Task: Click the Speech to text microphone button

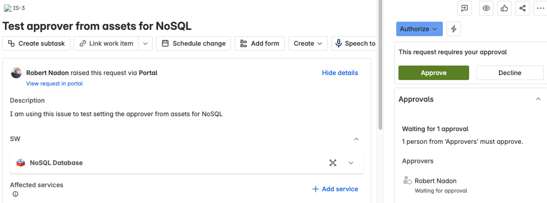Action: (x=354, y=44)
